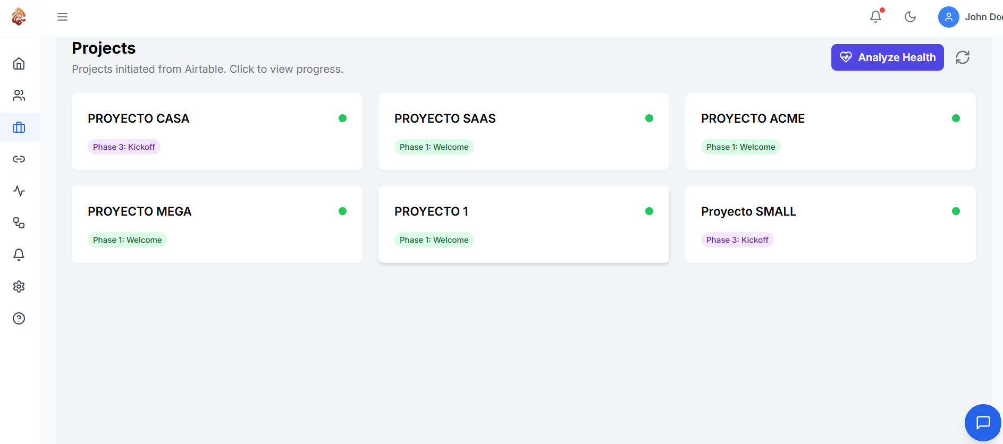
Task: Open the workflow shapes sidebar icon
Action: (19, 223)
